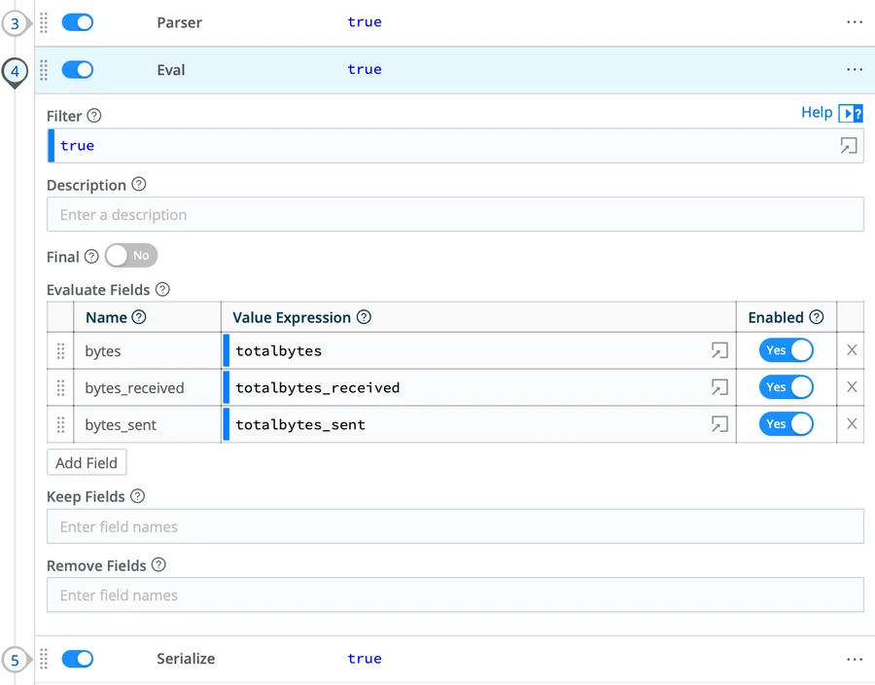Collapse the Eval function row
The height and width of the screenshot is (685, 875).
[171, 70]
